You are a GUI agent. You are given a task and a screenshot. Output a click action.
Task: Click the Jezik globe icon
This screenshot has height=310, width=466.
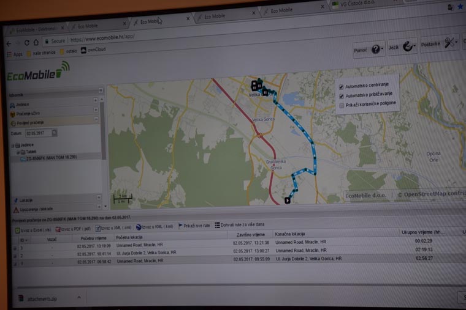(408, 46)
